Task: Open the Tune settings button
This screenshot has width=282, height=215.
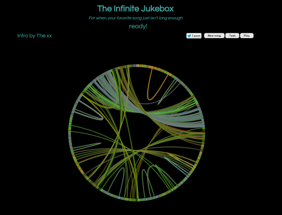Action: pyautogui.click(x=232, y=35)
